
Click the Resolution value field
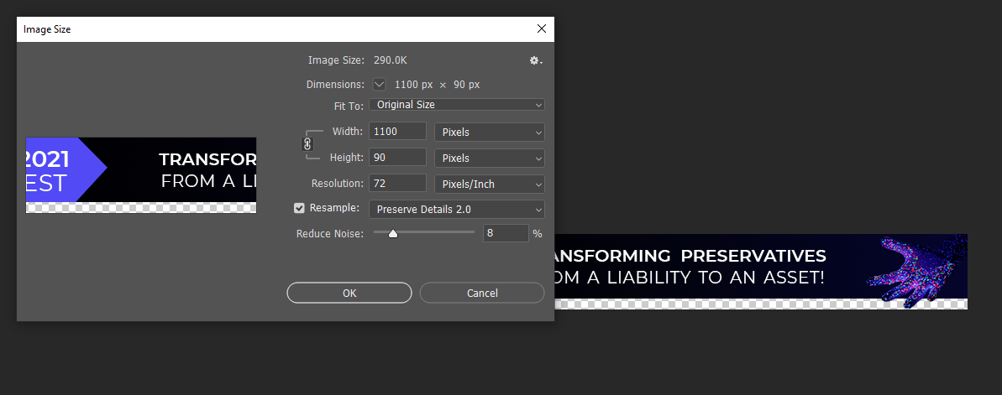397,183
